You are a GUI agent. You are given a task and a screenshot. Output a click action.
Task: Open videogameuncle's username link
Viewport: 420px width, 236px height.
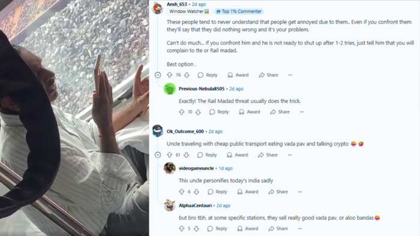click(x=196, y=168)
